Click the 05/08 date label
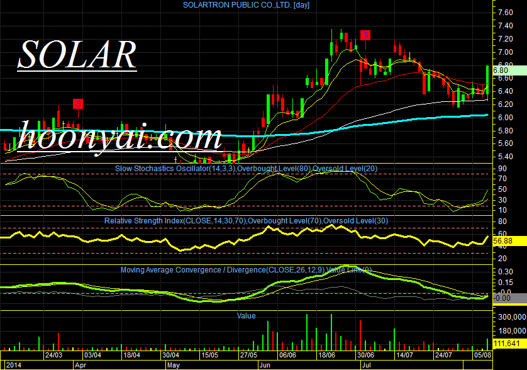 tap(482, 355)
